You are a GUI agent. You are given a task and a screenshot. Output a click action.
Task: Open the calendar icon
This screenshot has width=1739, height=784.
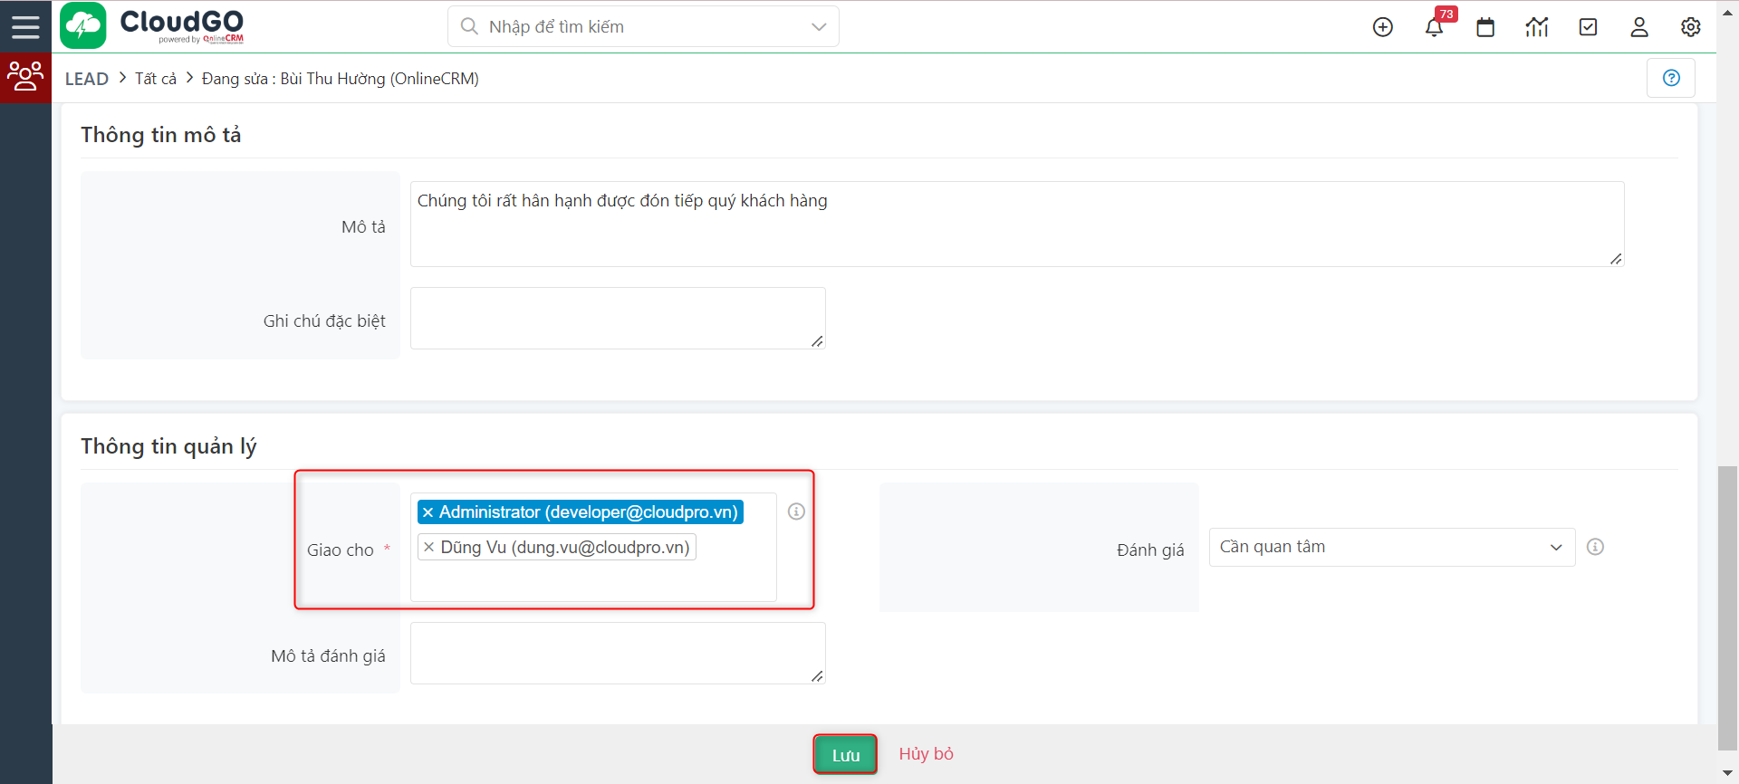[1485, 27]
